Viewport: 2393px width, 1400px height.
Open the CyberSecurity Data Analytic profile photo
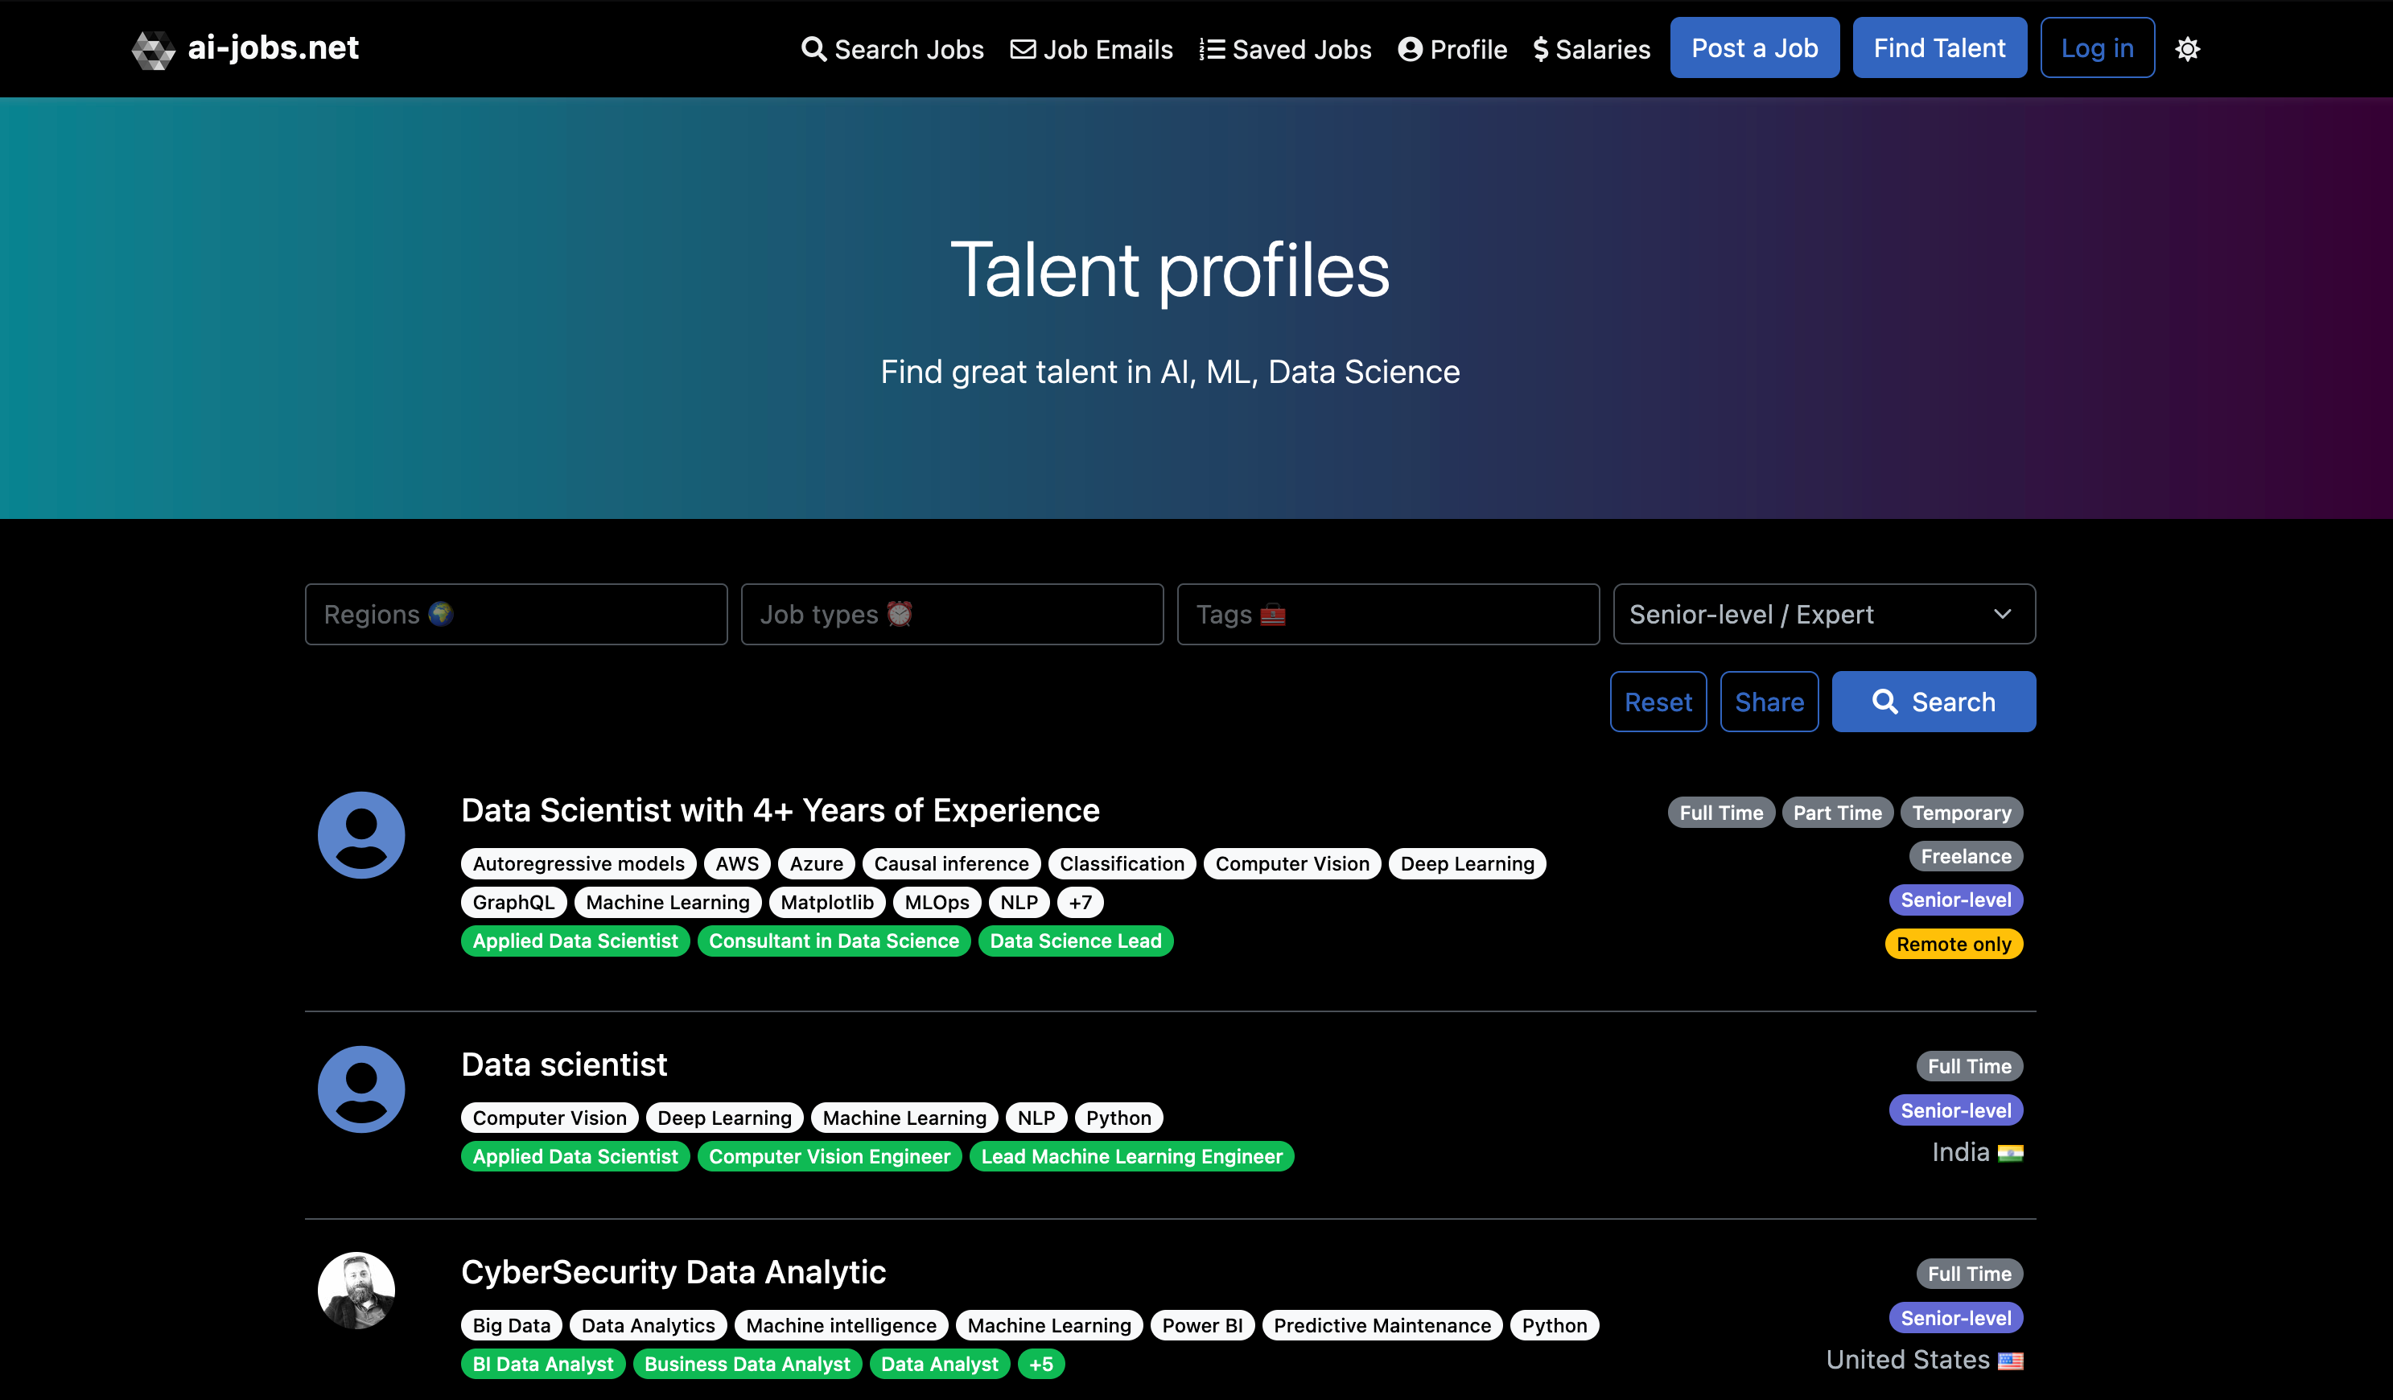coord(356,1290)
